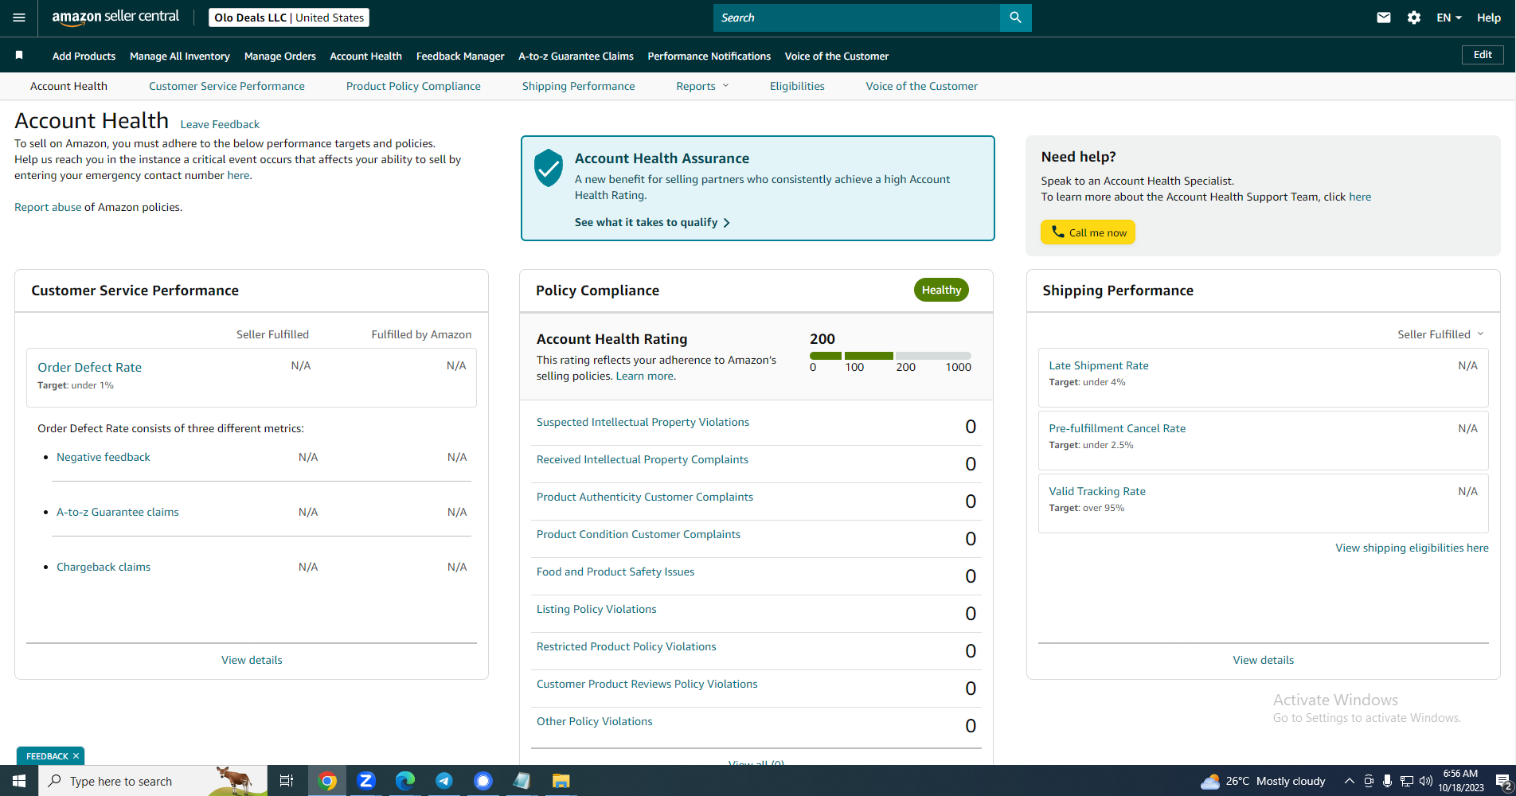1516x796 pixels.
Task: Switch to Customer Service Performance tab
Action: (x=227, y=86)
